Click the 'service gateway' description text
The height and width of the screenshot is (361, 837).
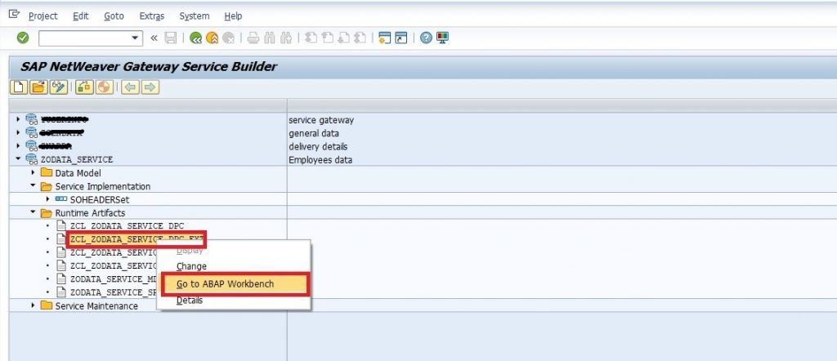[321, 120]
